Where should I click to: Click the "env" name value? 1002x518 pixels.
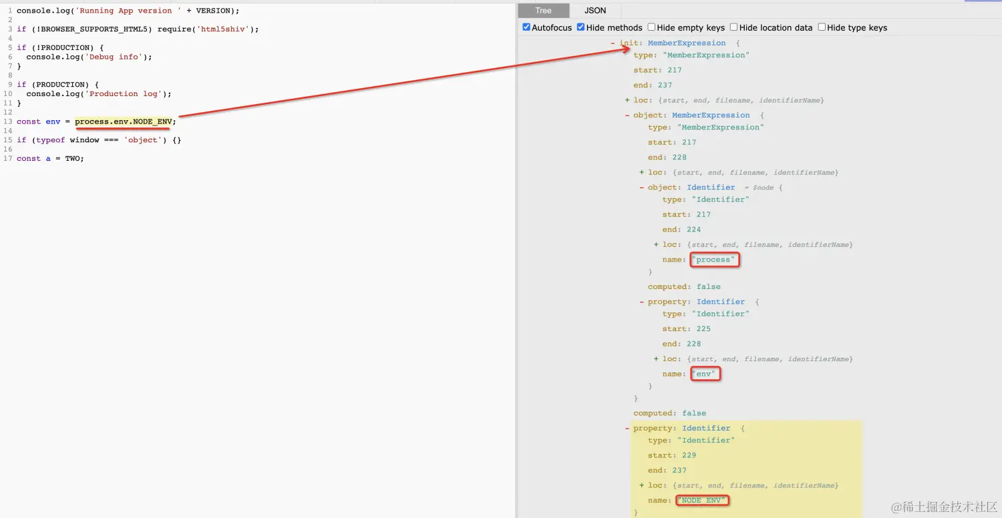pyautogui.click(x=705, y=374)
